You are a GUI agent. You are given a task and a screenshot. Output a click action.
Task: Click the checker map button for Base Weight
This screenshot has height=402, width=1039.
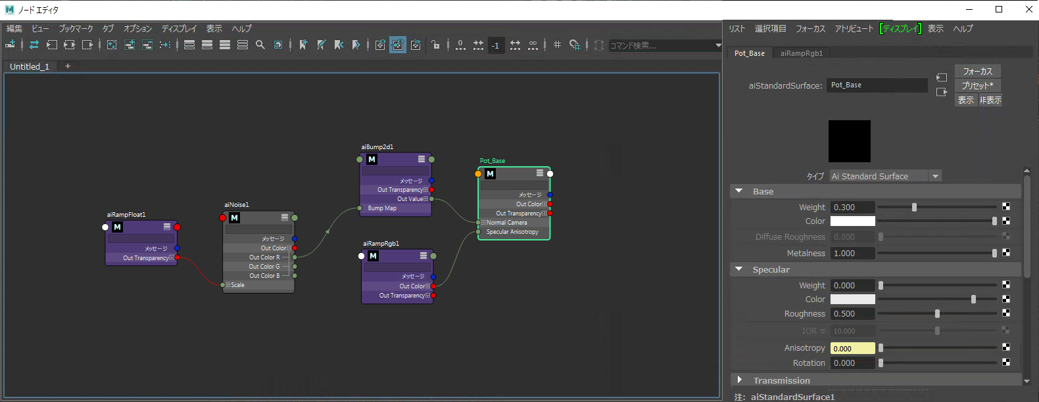click(x=1006, y=207)
